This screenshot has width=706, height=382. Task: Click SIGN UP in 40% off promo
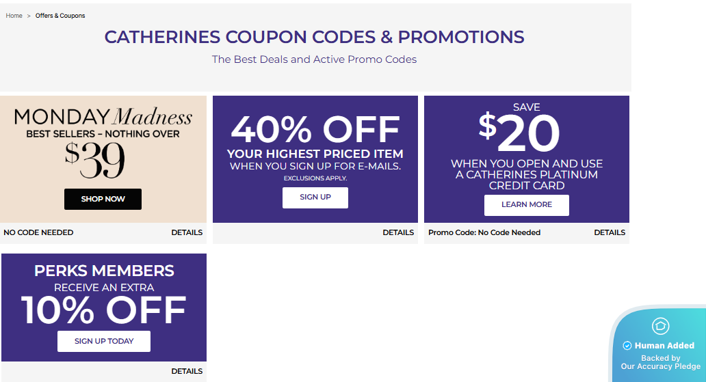tap(315, 197)
